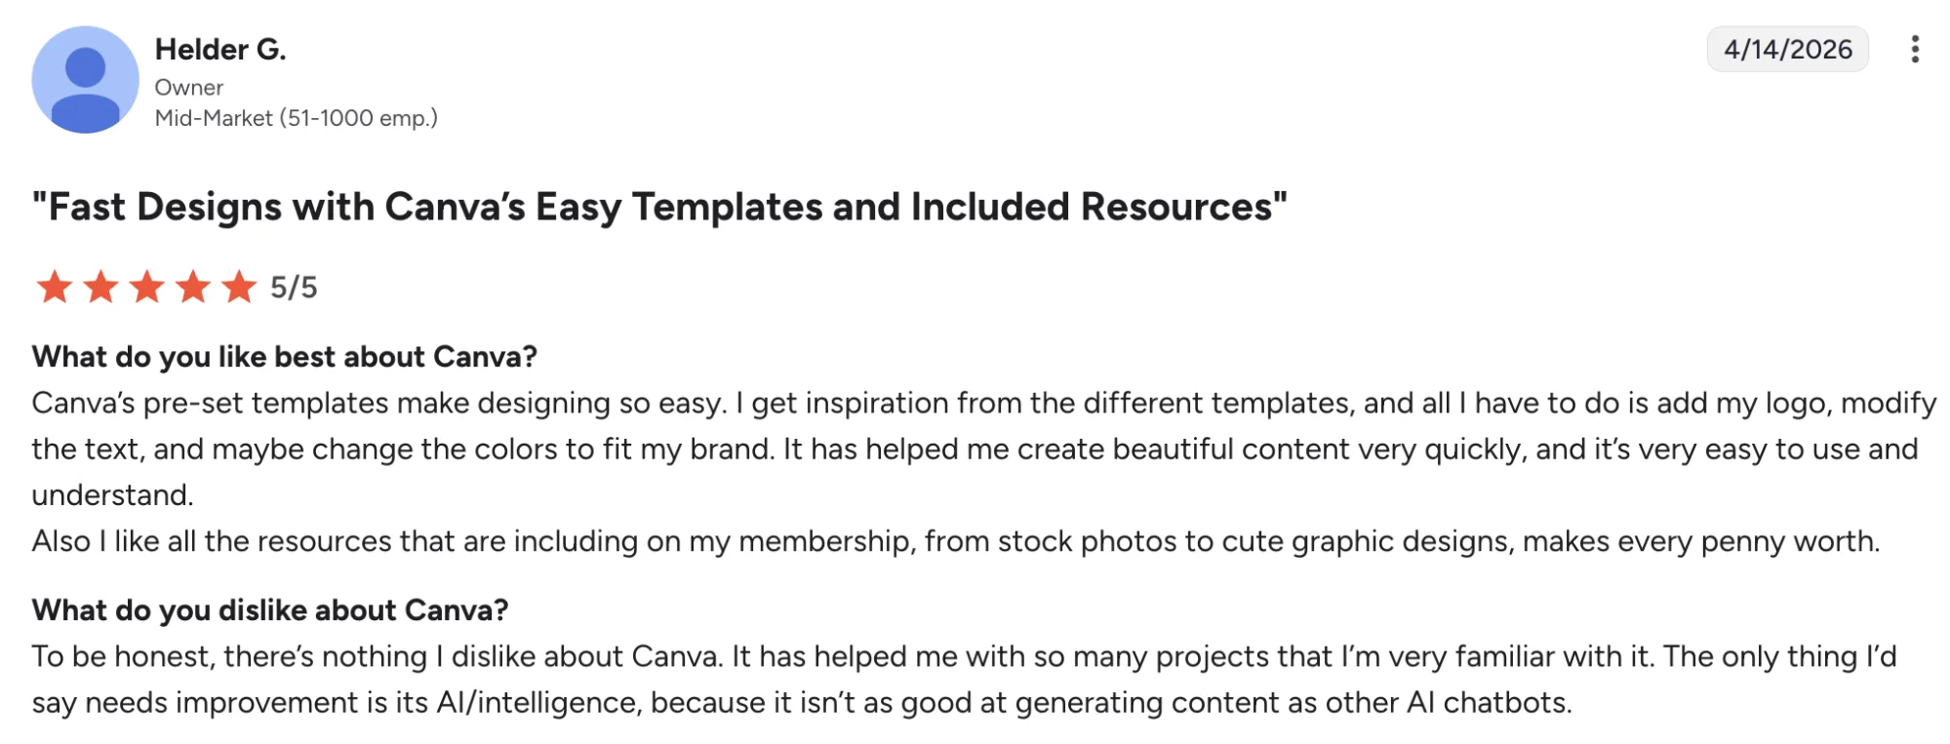Click the middle star of the rating bar
This screenshot has width=1950, height=744.
click(x=146, y=287)
